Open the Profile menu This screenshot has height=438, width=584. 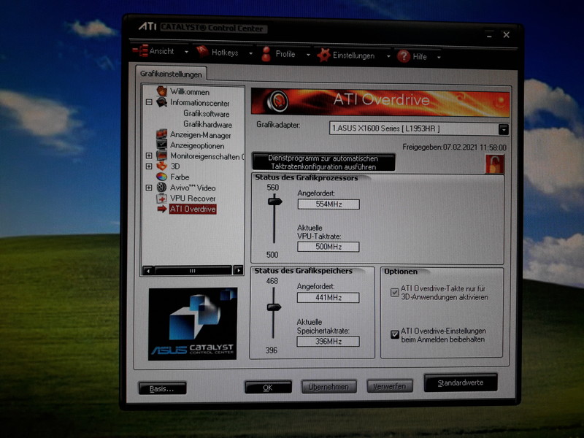(x=285, y=54)
